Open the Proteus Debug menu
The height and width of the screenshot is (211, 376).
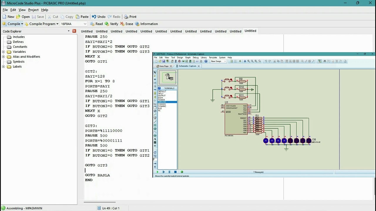point(196,57)
